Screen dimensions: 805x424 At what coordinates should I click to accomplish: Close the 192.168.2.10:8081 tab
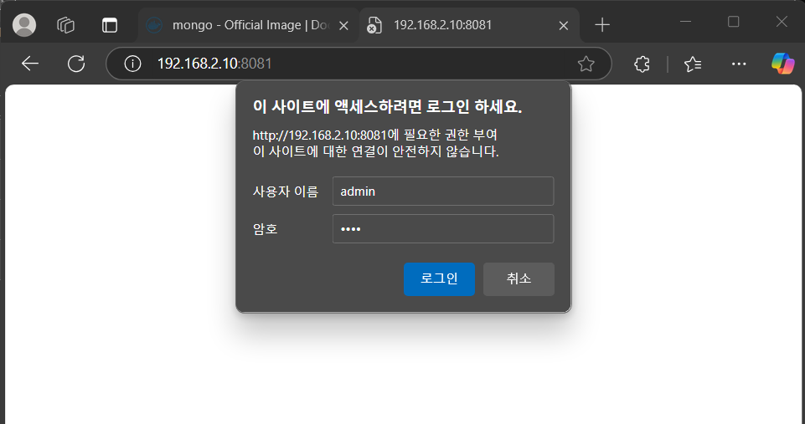pos(563,25)
